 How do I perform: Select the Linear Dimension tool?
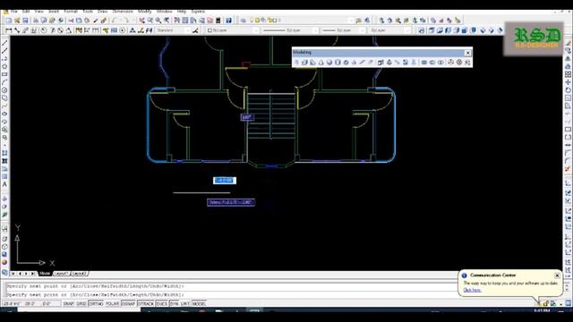click(x=9, y=30)
